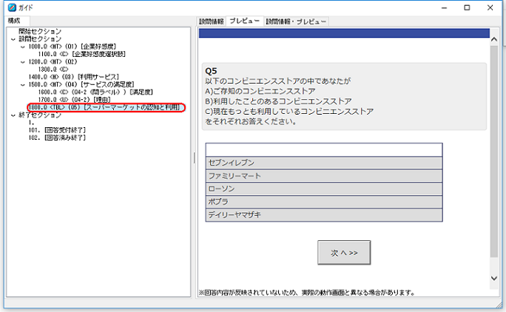The width and height of the screenshot is (506, 312).
Task: Switch to the 設問情報 tab
Action: (211, 21)
